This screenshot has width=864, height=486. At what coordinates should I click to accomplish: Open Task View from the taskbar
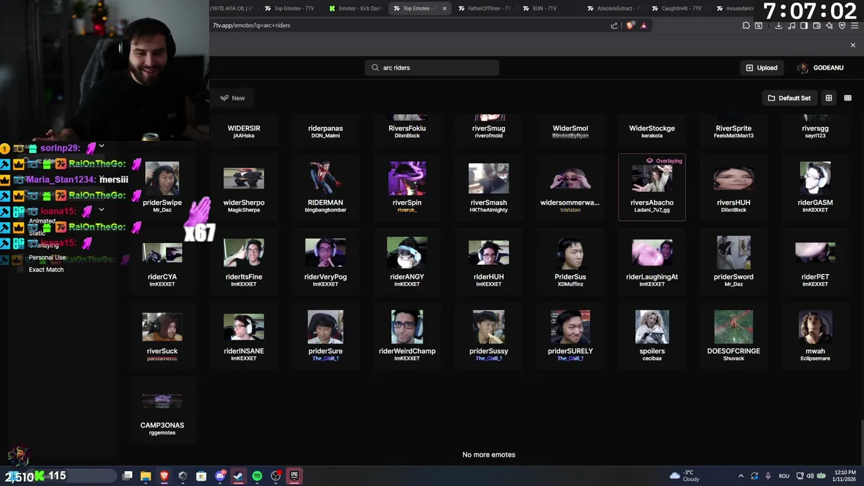(x=127, y=476)
